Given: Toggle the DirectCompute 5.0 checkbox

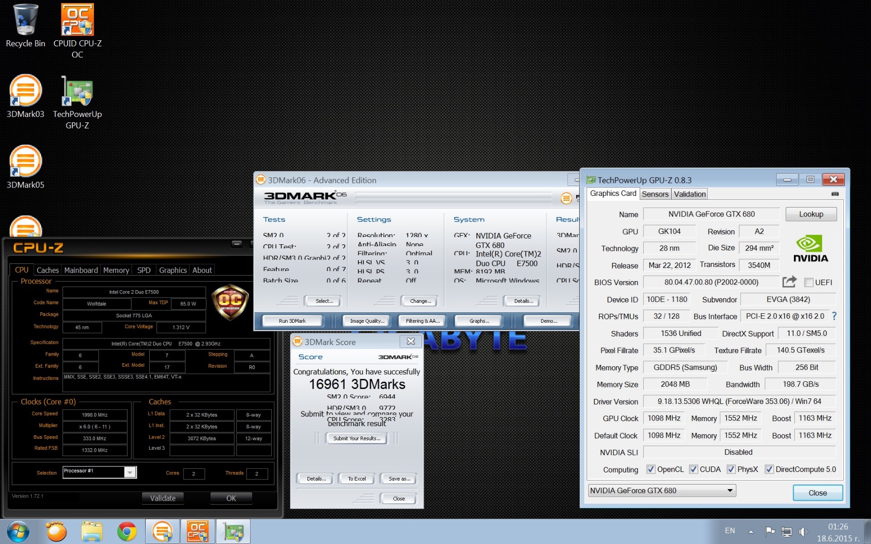Looking at the screenshot, I should click(x=769, y=469).
